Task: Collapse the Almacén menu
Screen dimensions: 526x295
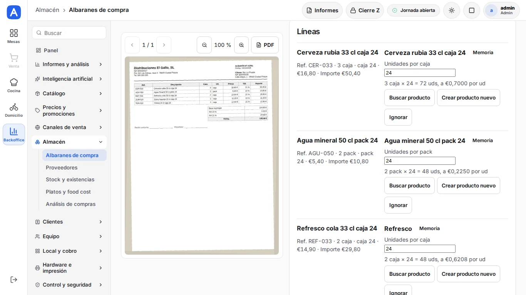Action: [x=69, y=142]
